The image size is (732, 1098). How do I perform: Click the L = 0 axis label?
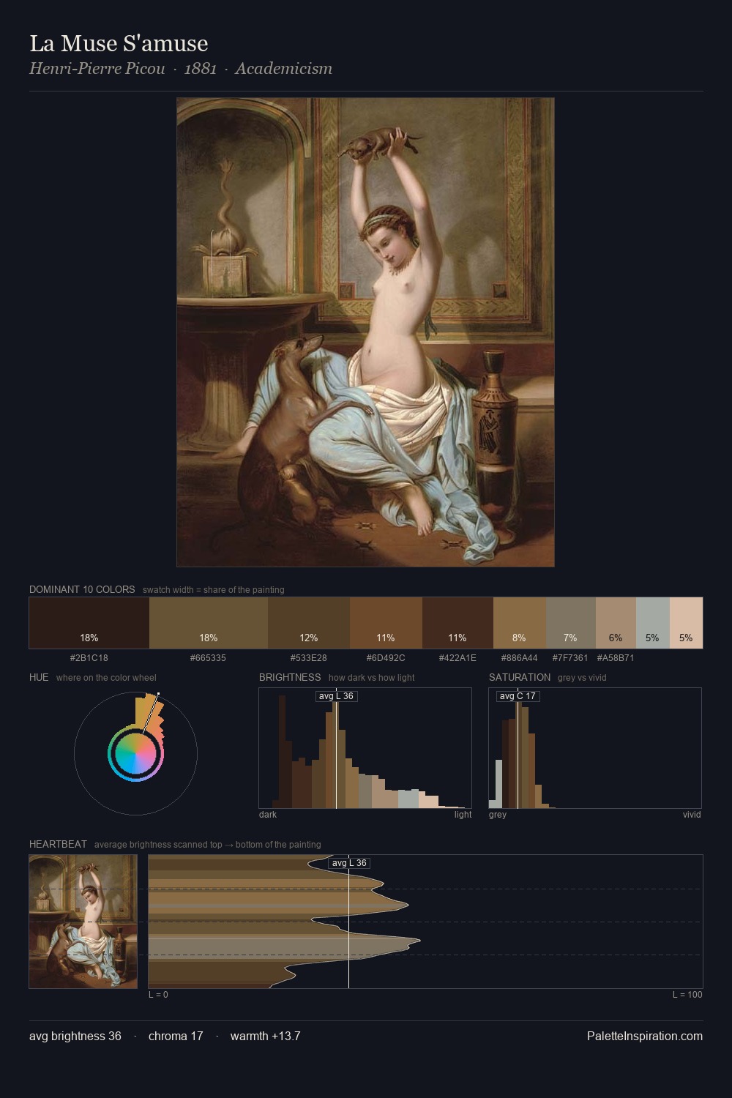[x=158, y=994]
